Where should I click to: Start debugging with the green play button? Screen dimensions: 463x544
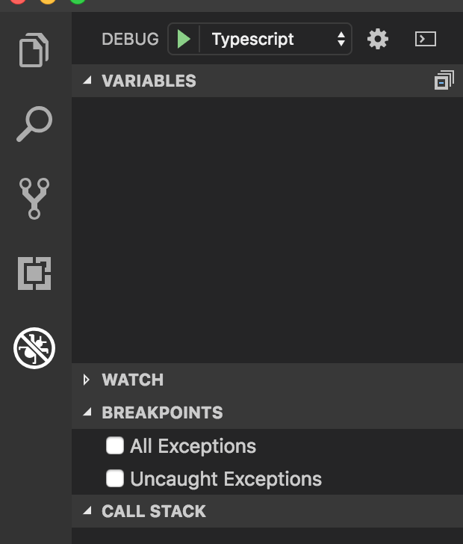184,39
